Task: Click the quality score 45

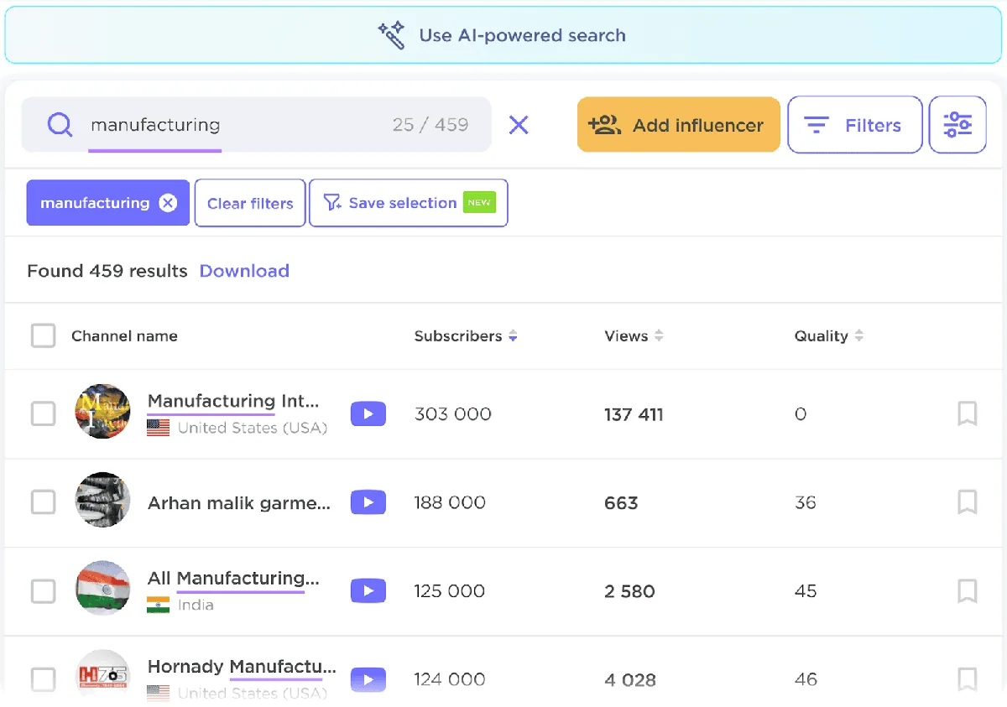Action: [x=806, y=591]
